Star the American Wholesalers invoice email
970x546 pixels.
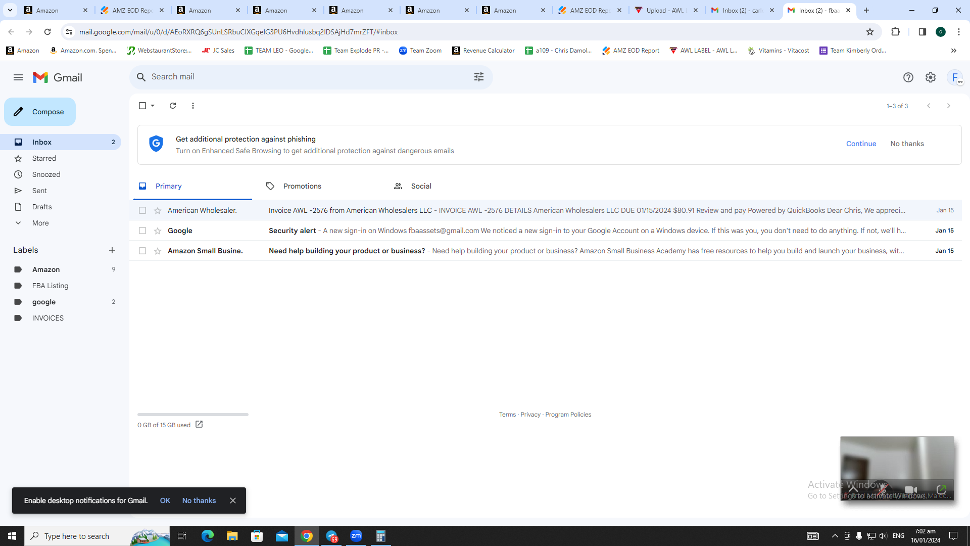pyautogui.click(x=158, y=211)
